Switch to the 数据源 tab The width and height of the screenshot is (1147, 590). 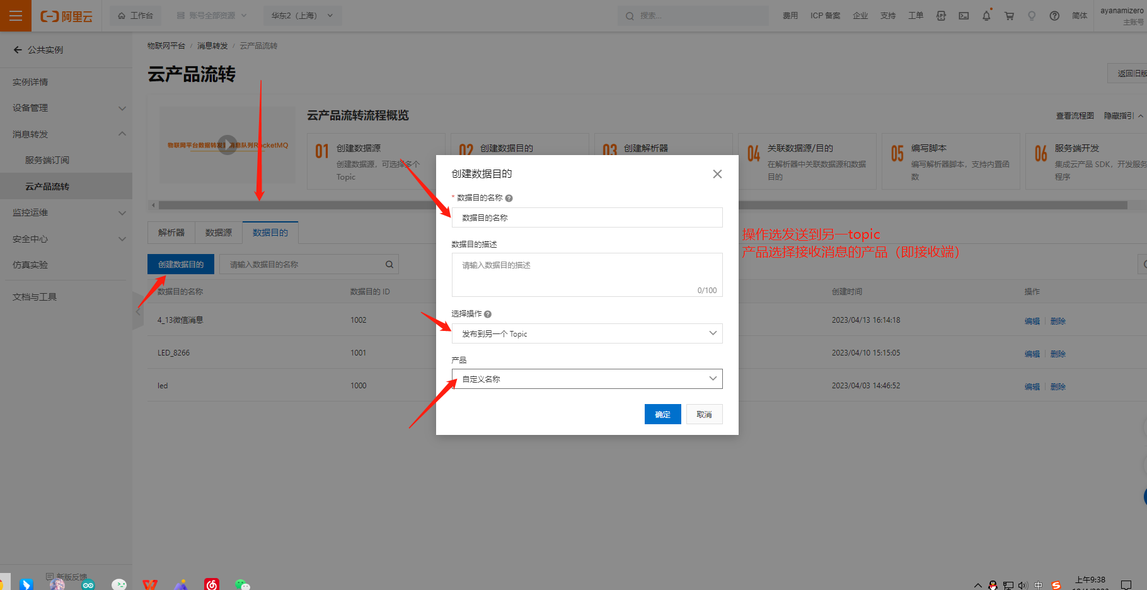pos(219,233)
